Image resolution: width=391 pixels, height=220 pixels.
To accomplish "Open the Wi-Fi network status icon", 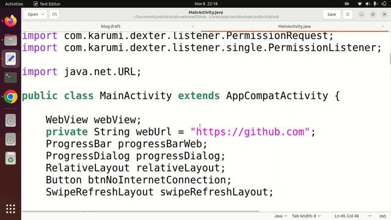I will pos(360,4).
